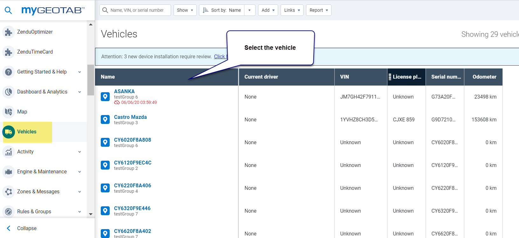Click the Vehicles truck icon
Image resolution: width=519 pixels, height=238 pixels.
click(x=9, y=132)
